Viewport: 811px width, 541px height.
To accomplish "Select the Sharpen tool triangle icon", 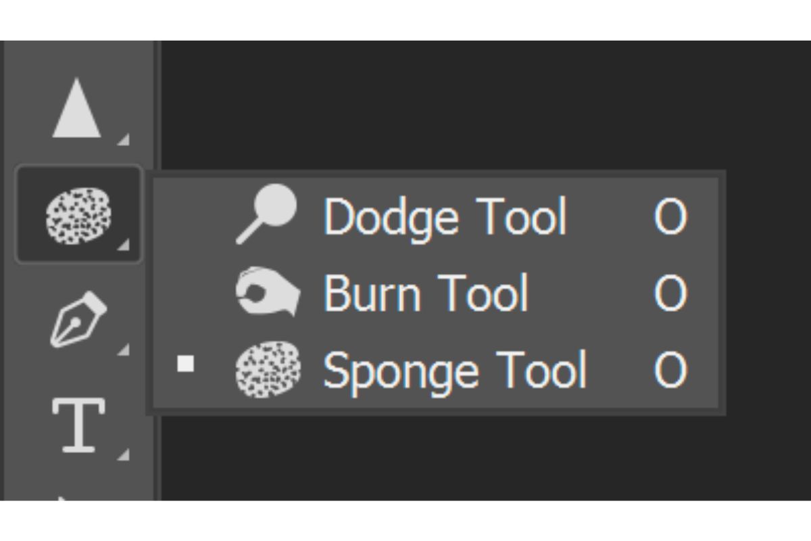I will click(77, 108).
